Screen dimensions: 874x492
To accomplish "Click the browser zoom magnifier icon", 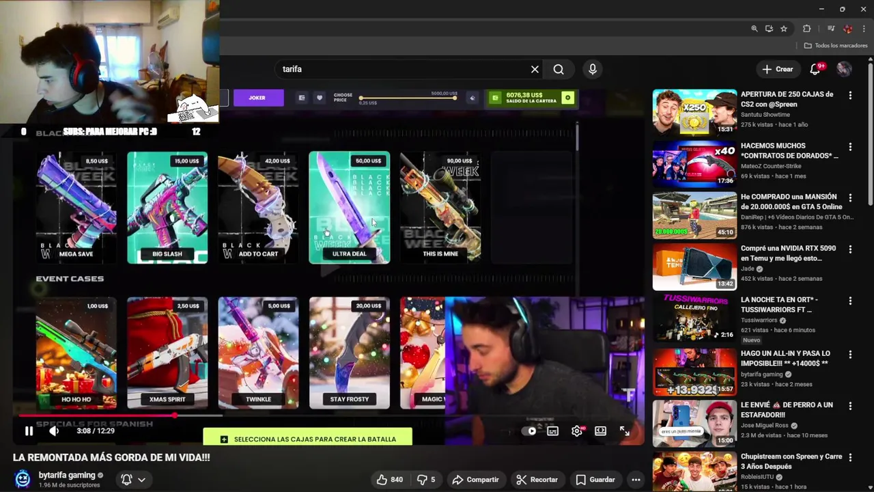I will coord(754,29).
